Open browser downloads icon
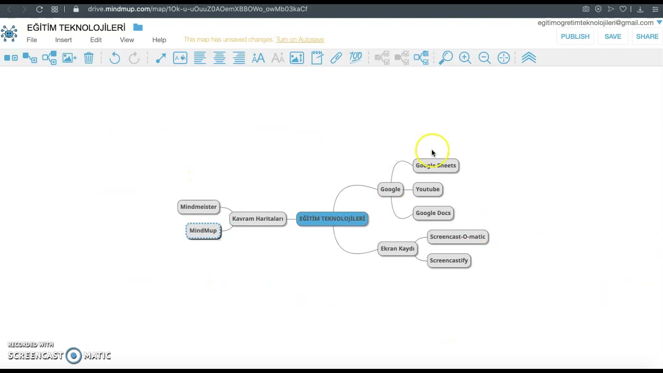 point(640,9)
